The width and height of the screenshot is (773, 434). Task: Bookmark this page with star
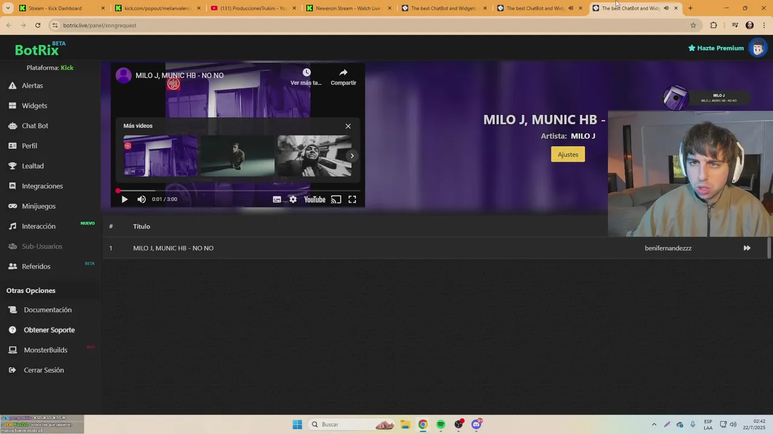693,25
